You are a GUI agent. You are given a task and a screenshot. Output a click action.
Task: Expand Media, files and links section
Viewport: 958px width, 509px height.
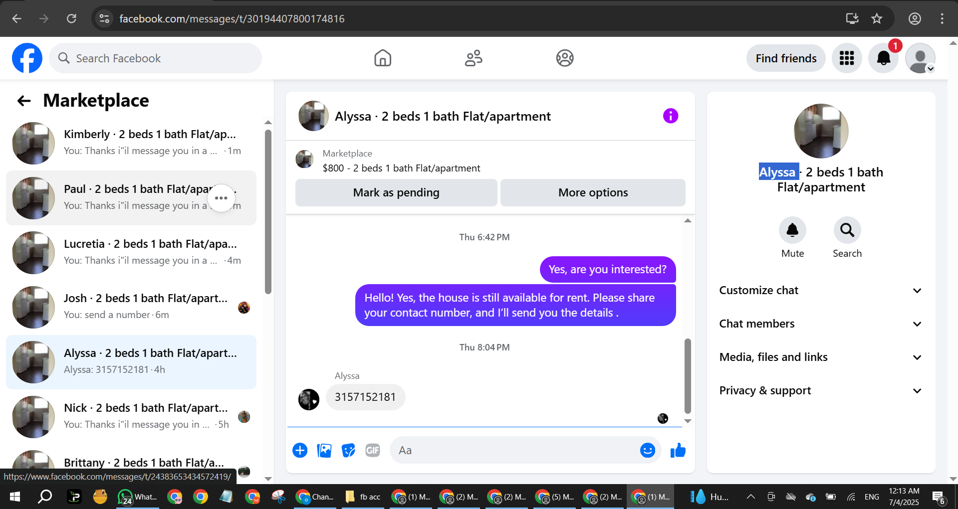point(821,357)
